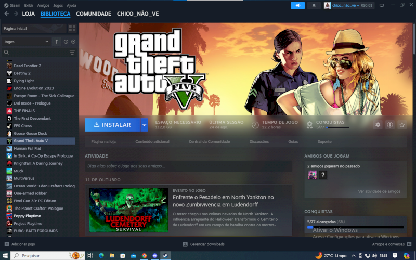416x260 pixels.
Task: Click Destiny 2 game icon in list
Action: point(9,73)
